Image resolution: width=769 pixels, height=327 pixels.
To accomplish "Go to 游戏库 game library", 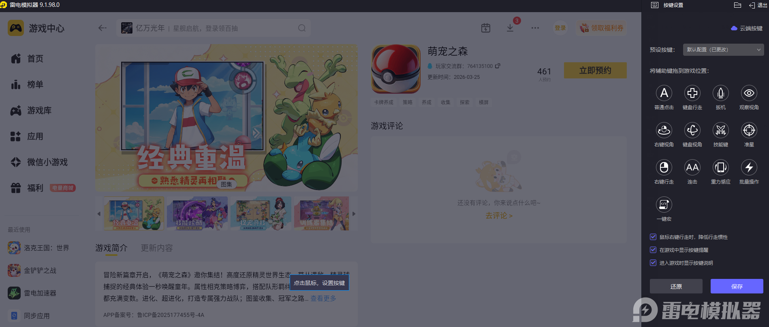I will coord(31,110).
